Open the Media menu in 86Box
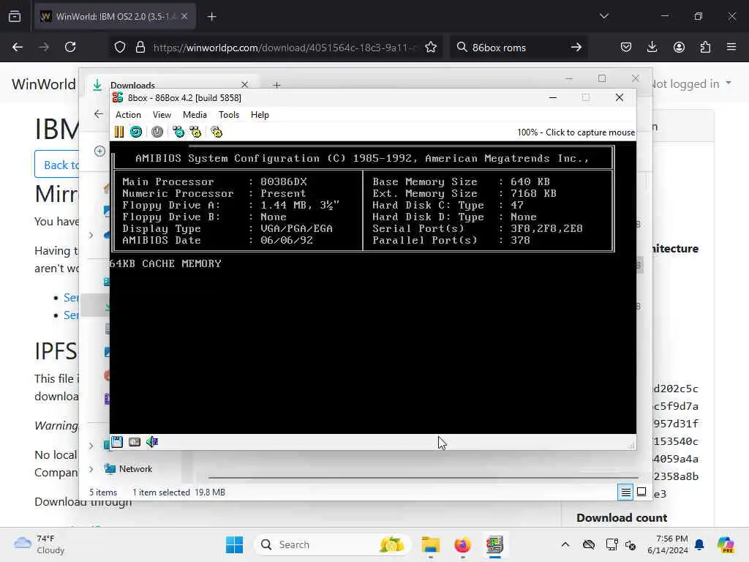Viewport: 749px width, 562px height. pos(195,115)
